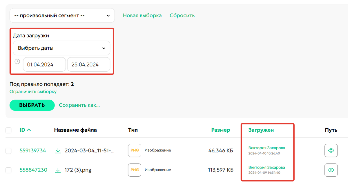Click the Путь column header
The width and height of the screenshot is (348, 183).
pyautogui.click(x=331, y=130)
